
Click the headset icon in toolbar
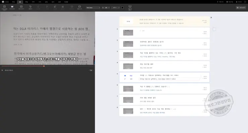tap(130, 6)
